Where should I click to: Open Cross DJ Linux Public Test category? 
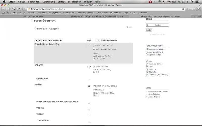coord(47,44)
